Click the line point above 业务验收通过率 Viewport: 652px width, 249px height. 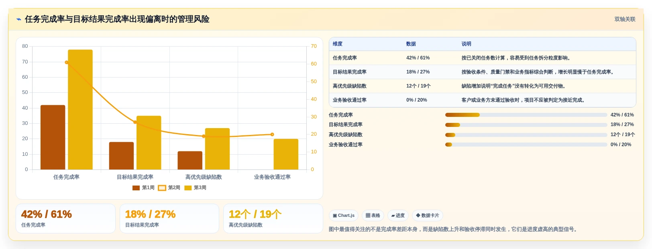[x=272, y=135]
